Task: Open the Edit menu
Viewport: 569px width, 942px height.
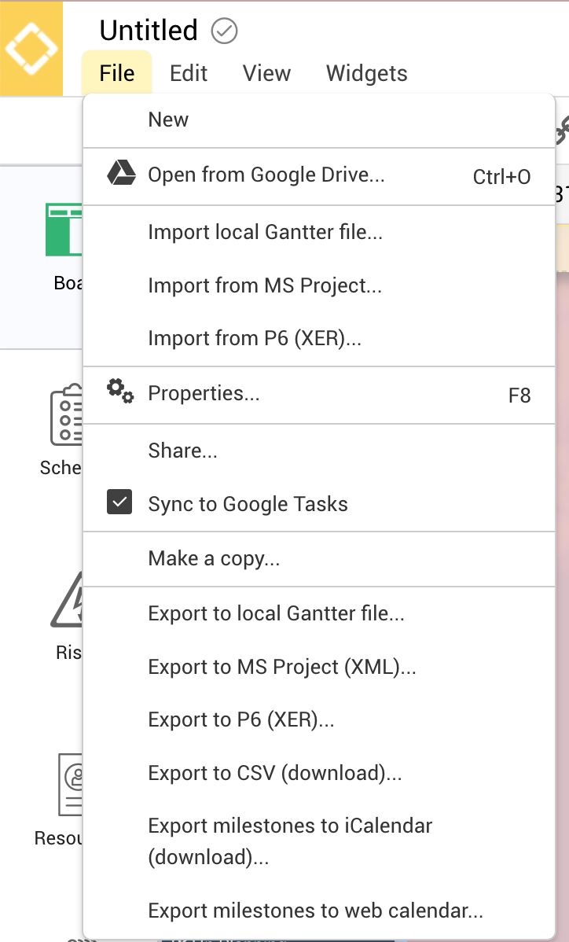Action: (x=189, y=73)
